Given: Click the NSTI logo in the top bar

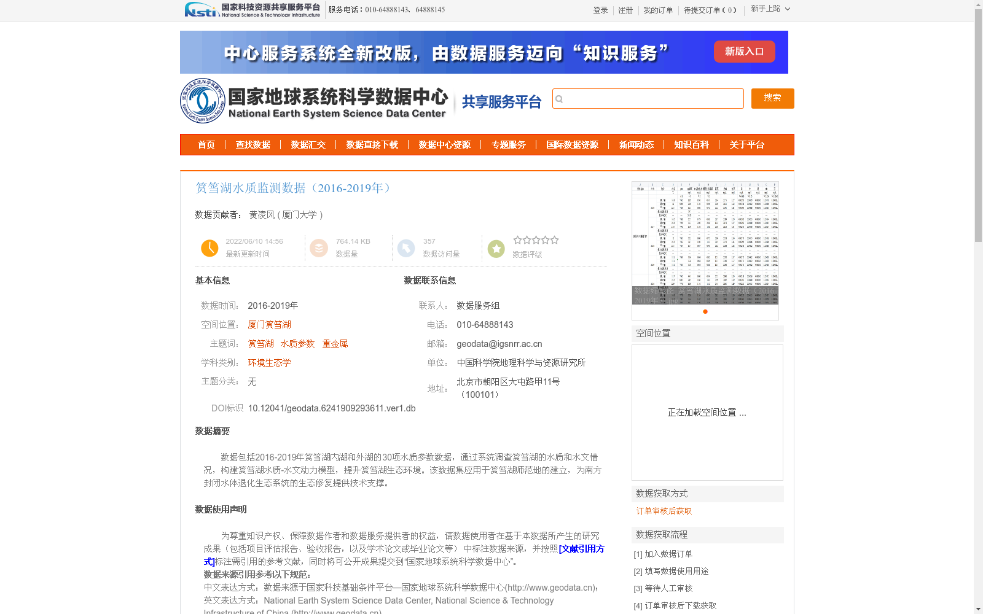Looking at the screenshot, I should 253,10.
